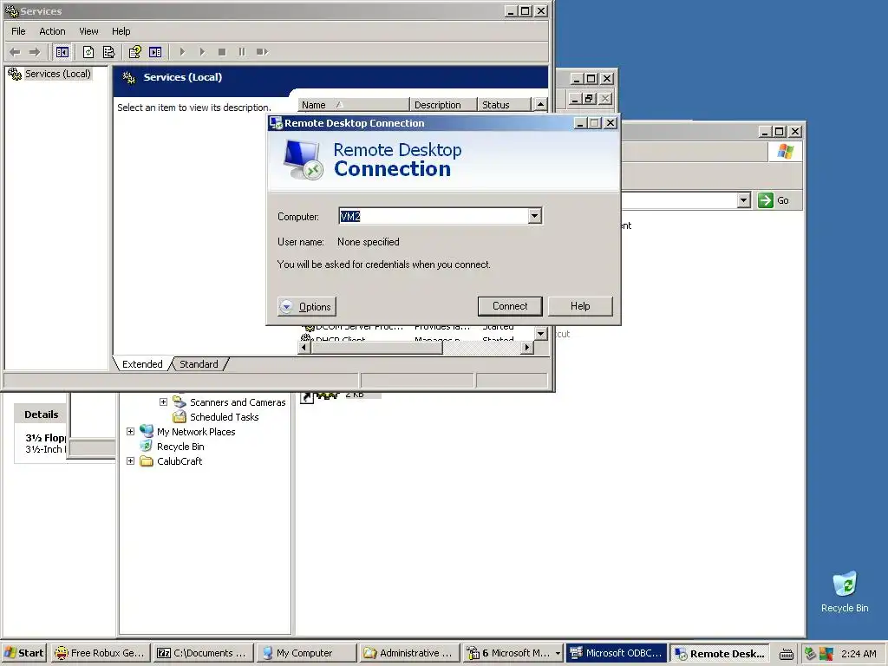
Task: Sort services by Name column header
Action: pos(354,105)
